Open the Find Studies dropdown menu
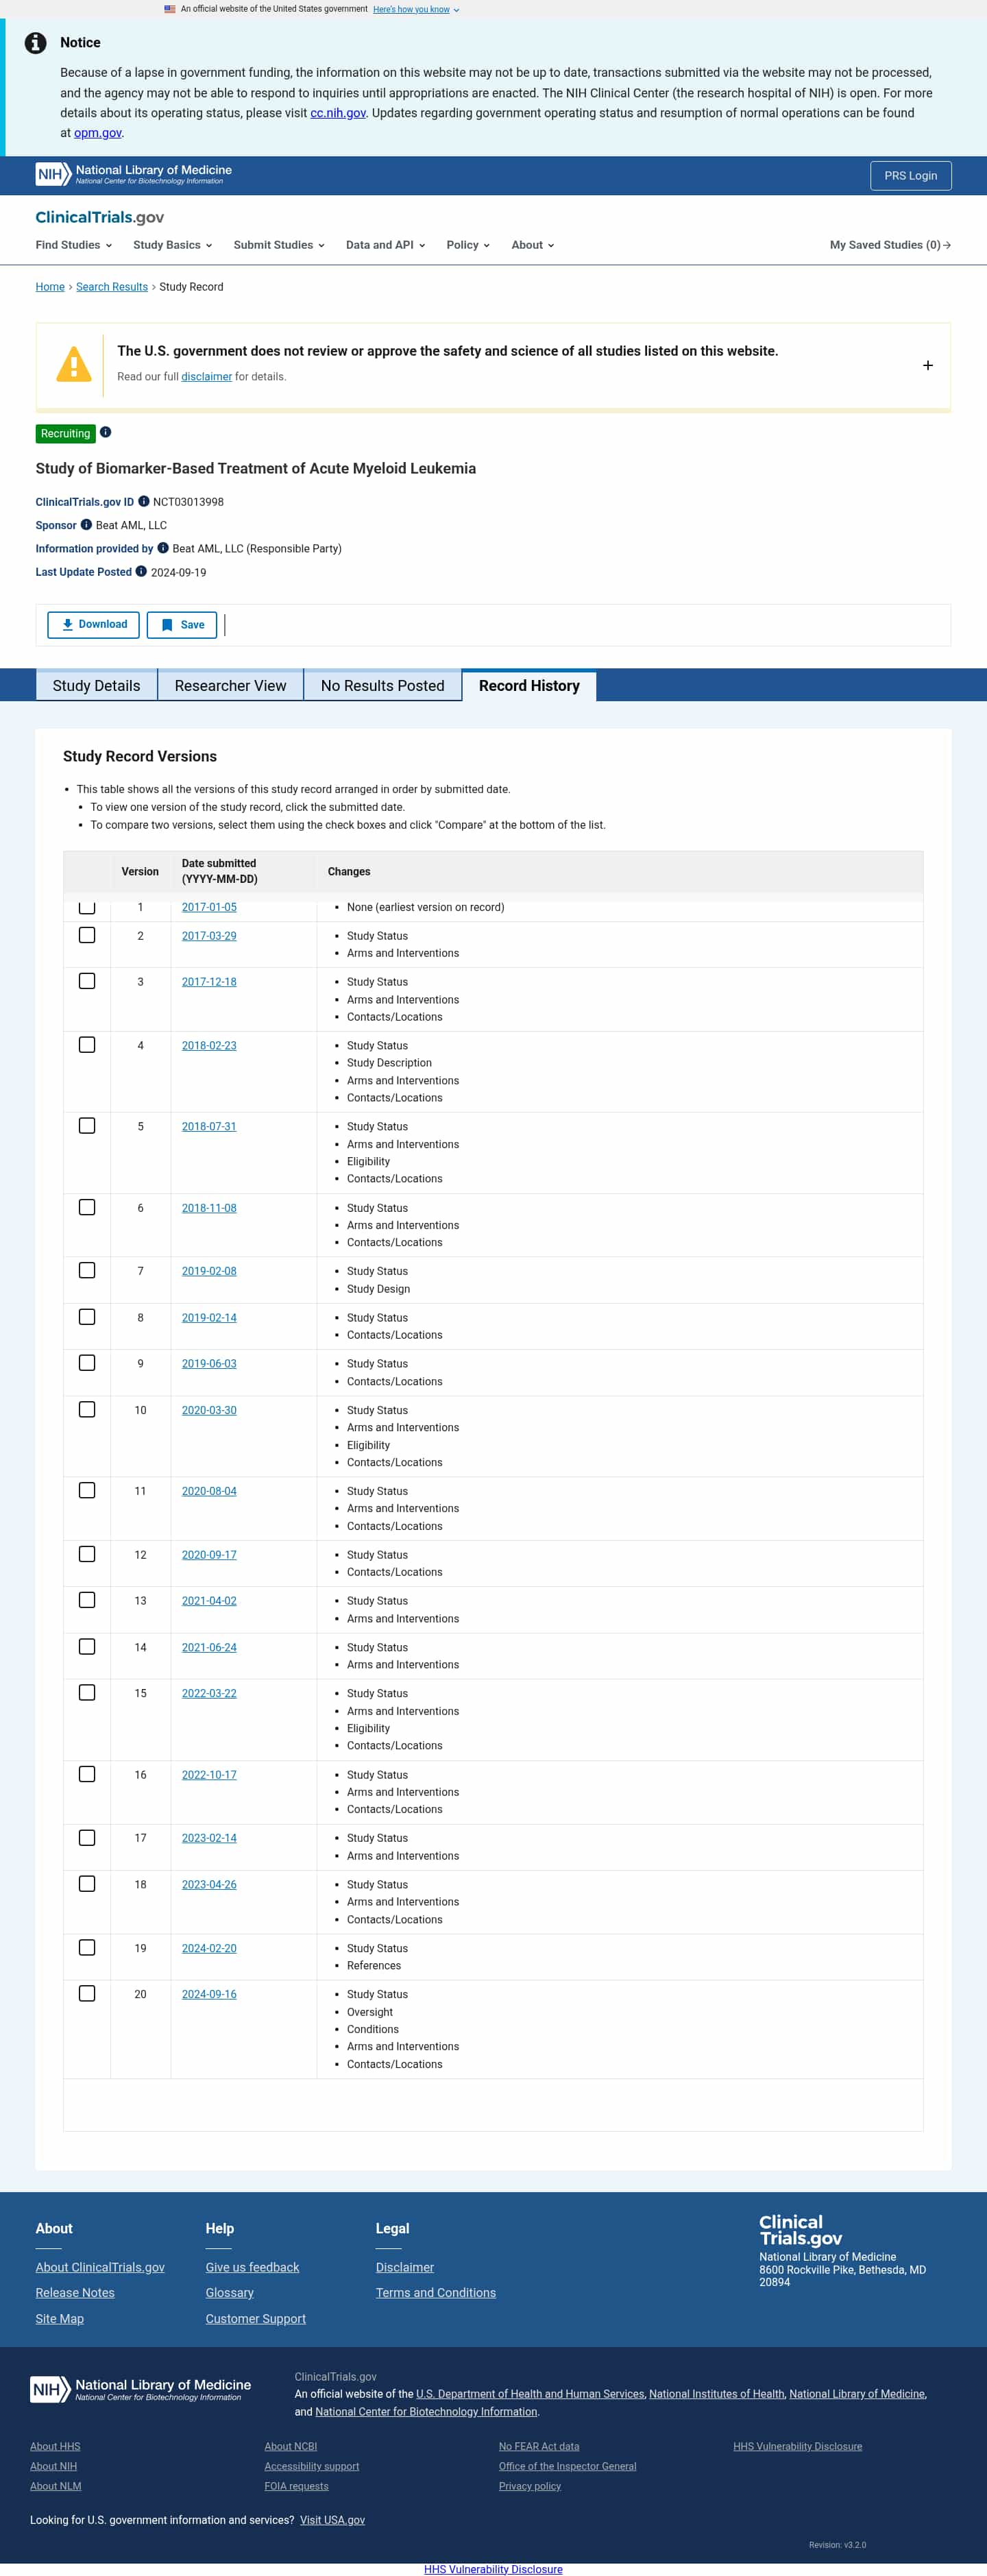 point(73,245)
